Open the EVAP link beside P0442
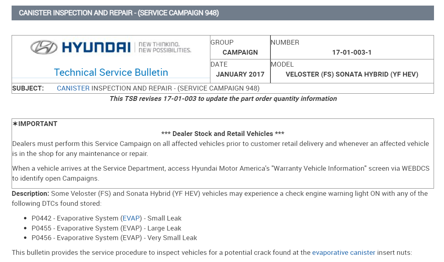444x262 pixels. (132, 219)
